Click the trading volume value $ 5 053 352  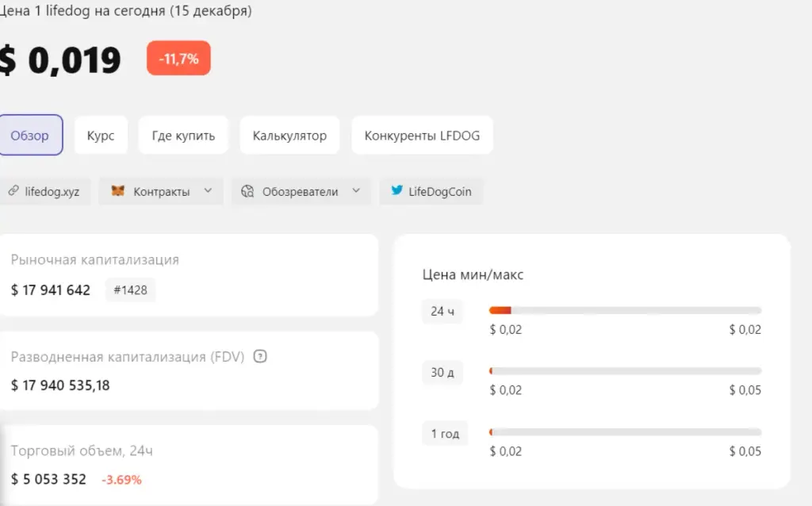[x=48, y=479]
